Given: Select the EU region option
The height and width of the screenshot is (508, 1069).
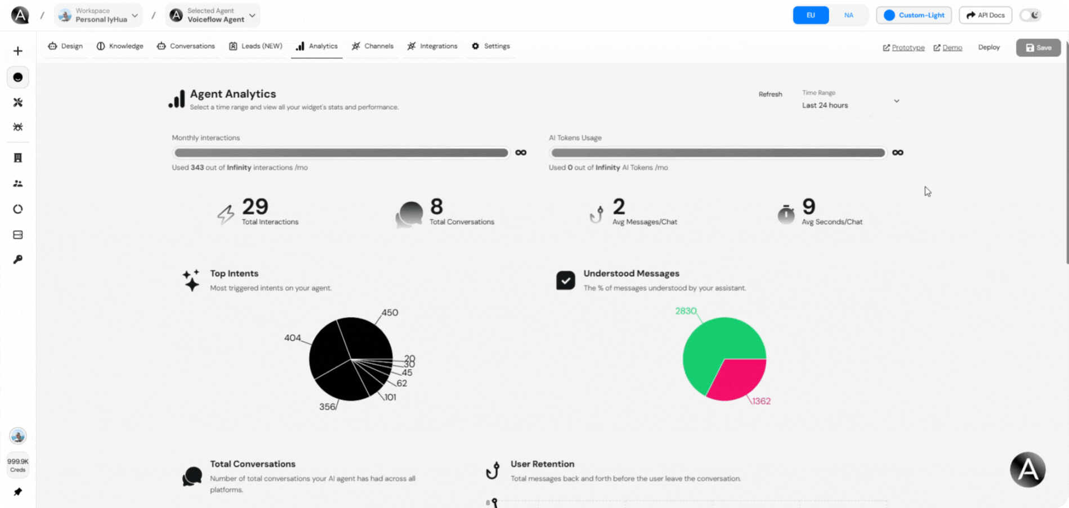Looking at the screenshot, I should point(811,15).
